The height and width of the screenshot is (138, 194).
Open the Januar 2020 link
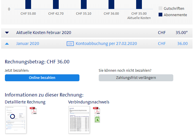[x=28, y=44]
